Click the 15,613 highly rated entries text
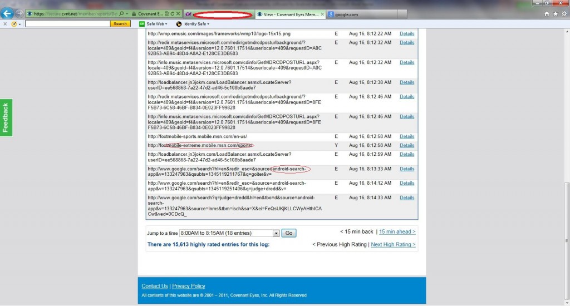This screenshot has width=570, height=306. [208, 245]
